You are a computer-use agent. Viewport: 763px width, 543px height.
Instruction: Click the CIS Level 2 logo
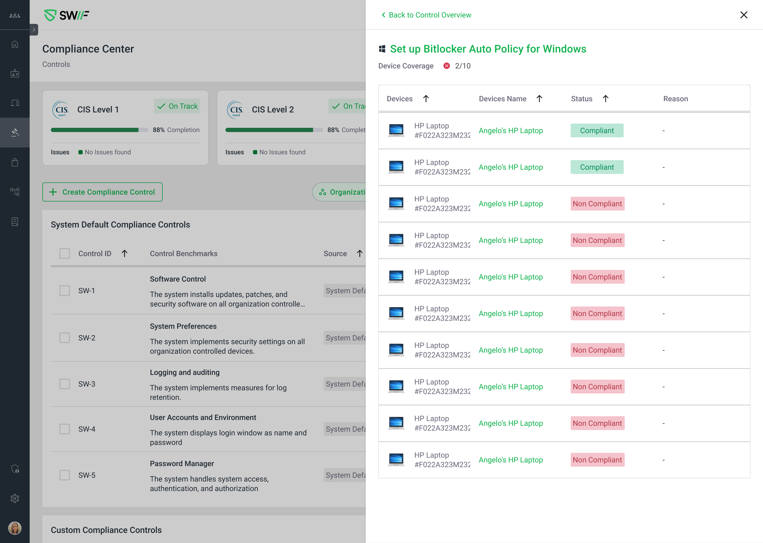(x=235, y=110)
